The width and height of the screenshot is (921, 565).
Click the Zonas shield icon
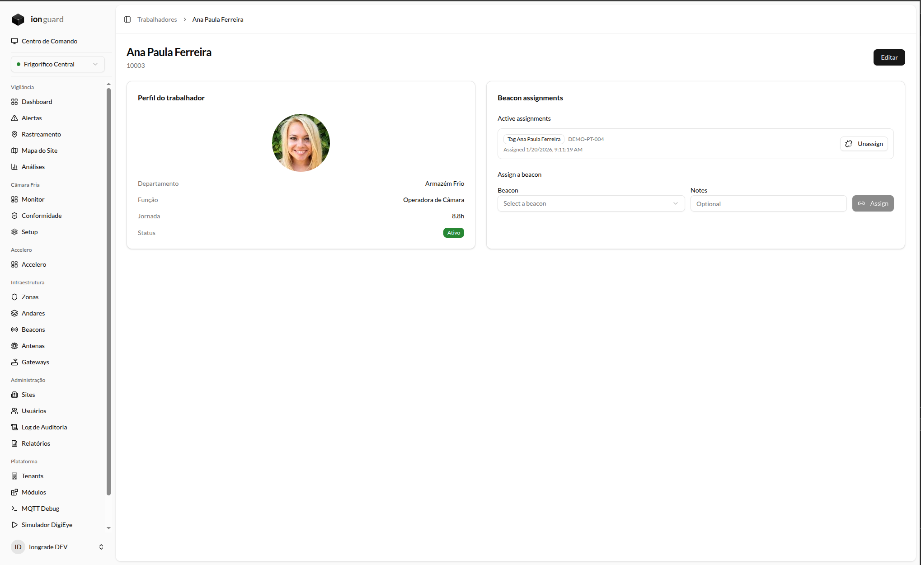[14, 297]
